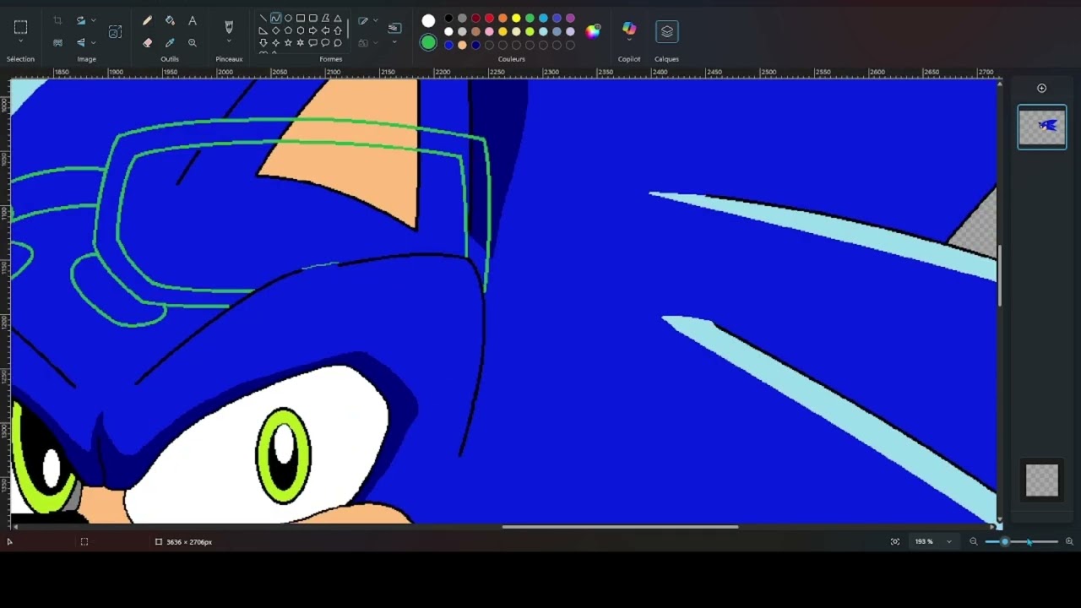
Task: Pick the red color swatch
Action: click(489, 18)
